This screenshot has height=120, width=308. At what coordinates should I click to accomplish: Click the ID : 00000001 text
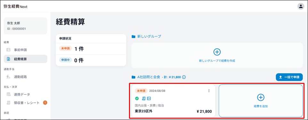(x=17, y=29)
